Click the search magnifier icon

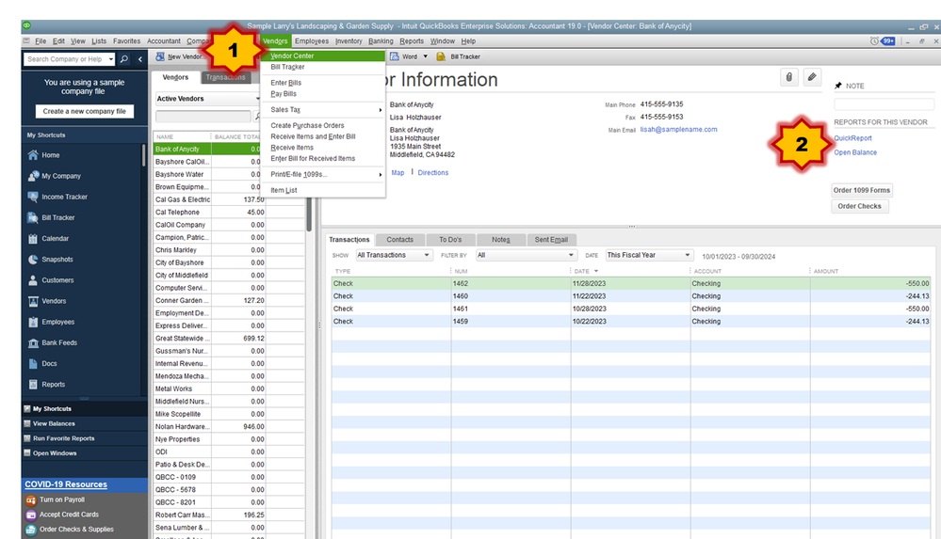click(x=124, y=58)
